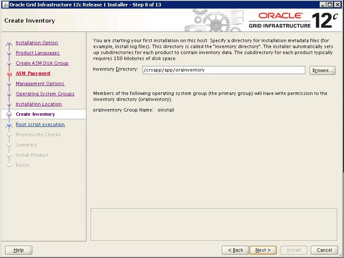Go to Product Languages step
Screen dimensions: 344x258
[x=38, y=53]
